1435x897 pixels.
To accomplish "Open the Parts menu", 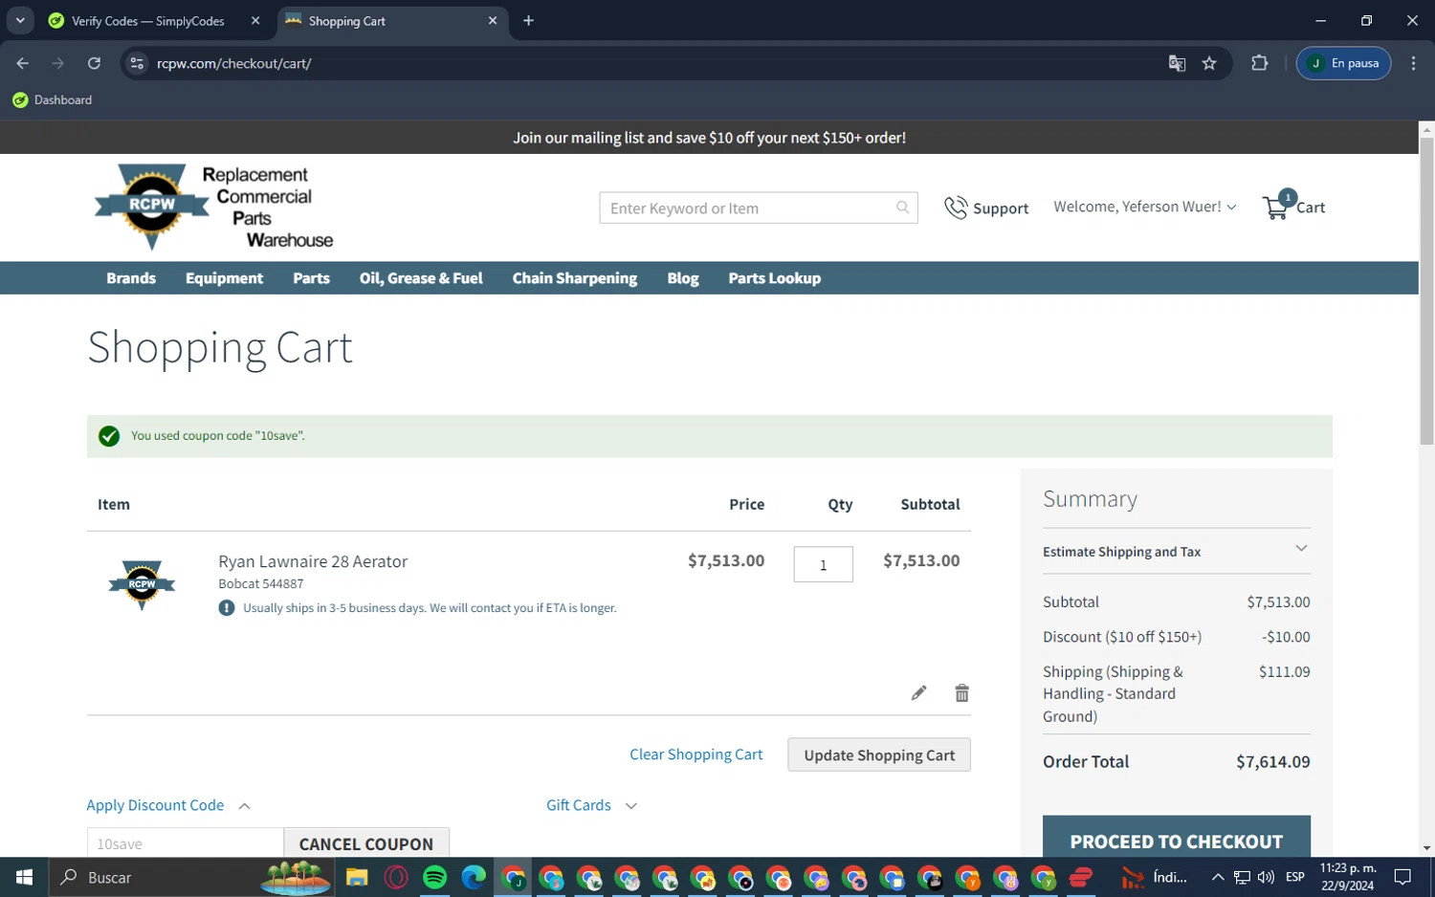I will pyautogui.click(x=311, y=278).
